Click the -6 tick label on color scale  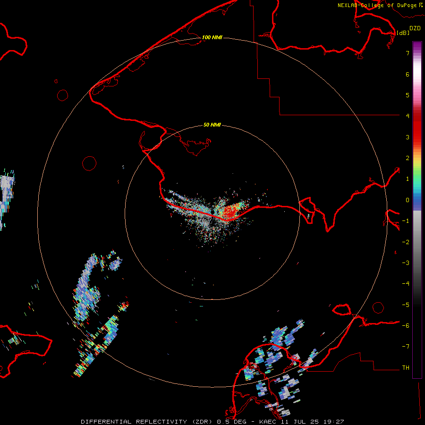pos(406,326)
